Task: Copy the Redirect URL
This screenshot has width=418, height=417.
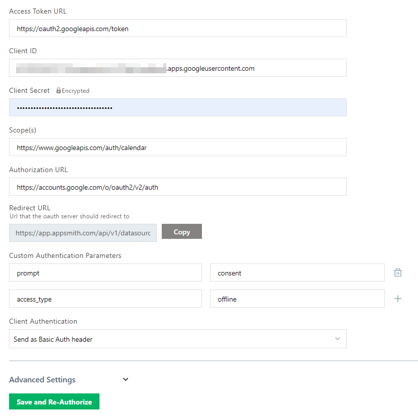Action: (181, 232)
